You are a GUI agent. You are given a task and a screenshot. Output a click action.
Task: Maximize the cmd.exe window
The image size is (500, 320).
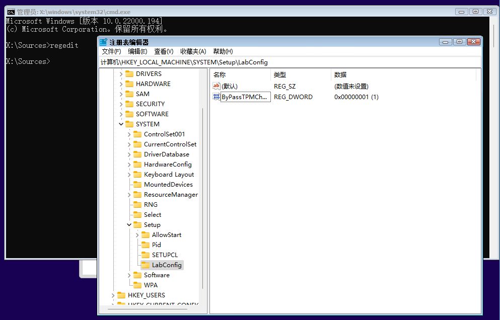point(475,12)
